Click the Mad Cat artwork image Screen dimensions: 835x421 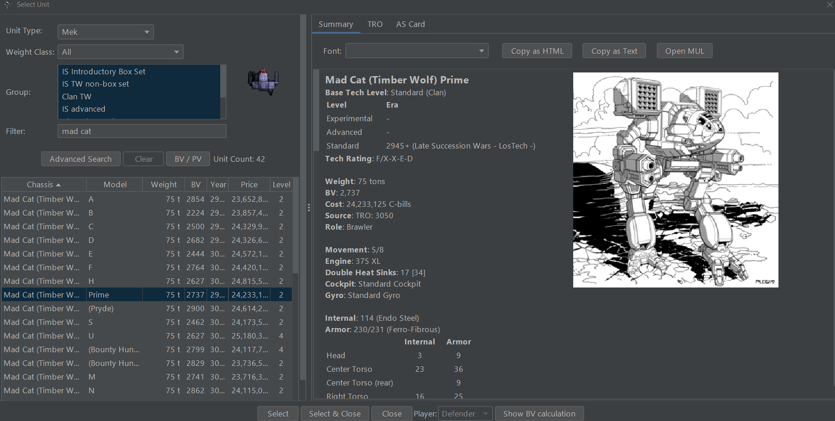point(675,180)
